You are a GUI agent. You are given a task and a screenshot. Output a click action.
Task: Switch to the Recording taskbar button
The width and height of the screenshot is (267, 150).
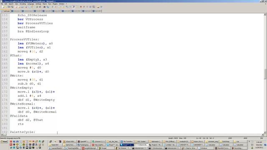[239, 148]
